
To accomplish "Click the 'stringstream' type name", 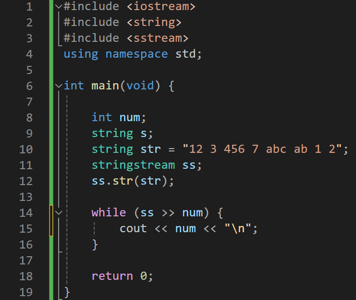I will tap(133, 165).
